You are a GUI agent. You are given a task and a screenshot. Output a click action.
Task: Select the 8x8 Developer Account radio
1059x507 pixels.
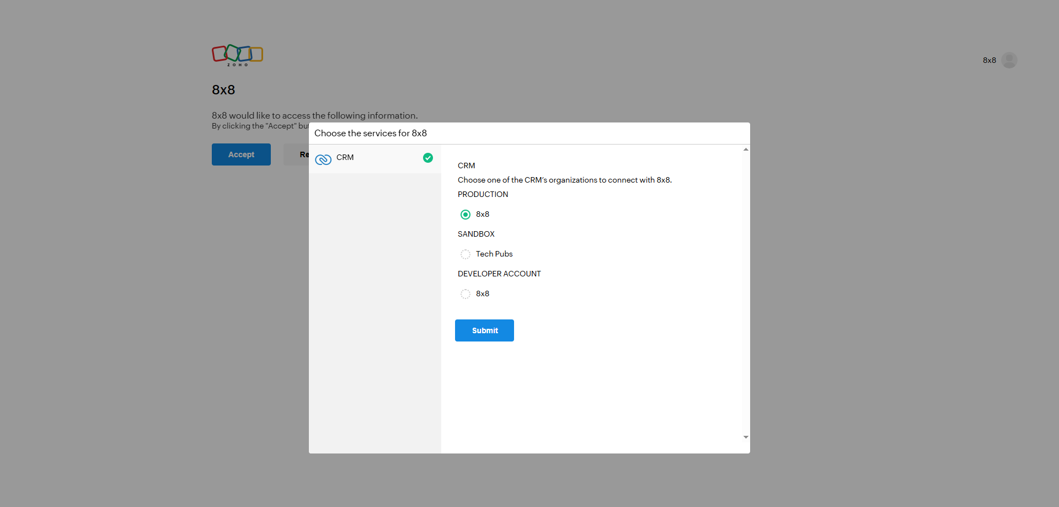pos(466,294)
